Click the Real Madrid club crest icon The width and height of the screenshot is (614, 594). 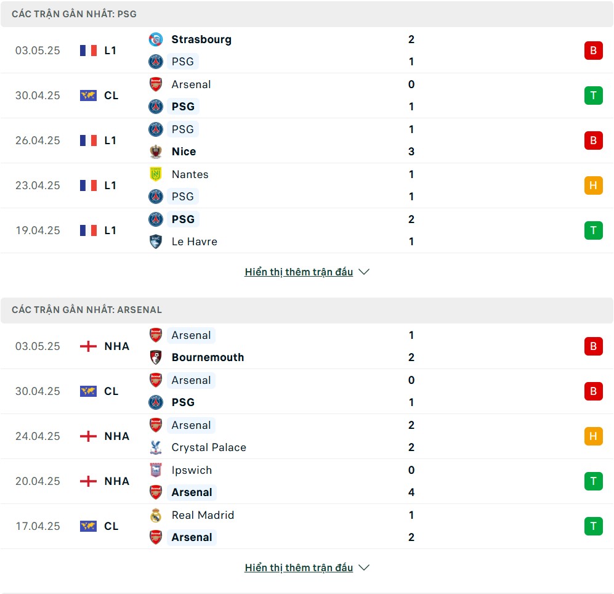[156, 515]
